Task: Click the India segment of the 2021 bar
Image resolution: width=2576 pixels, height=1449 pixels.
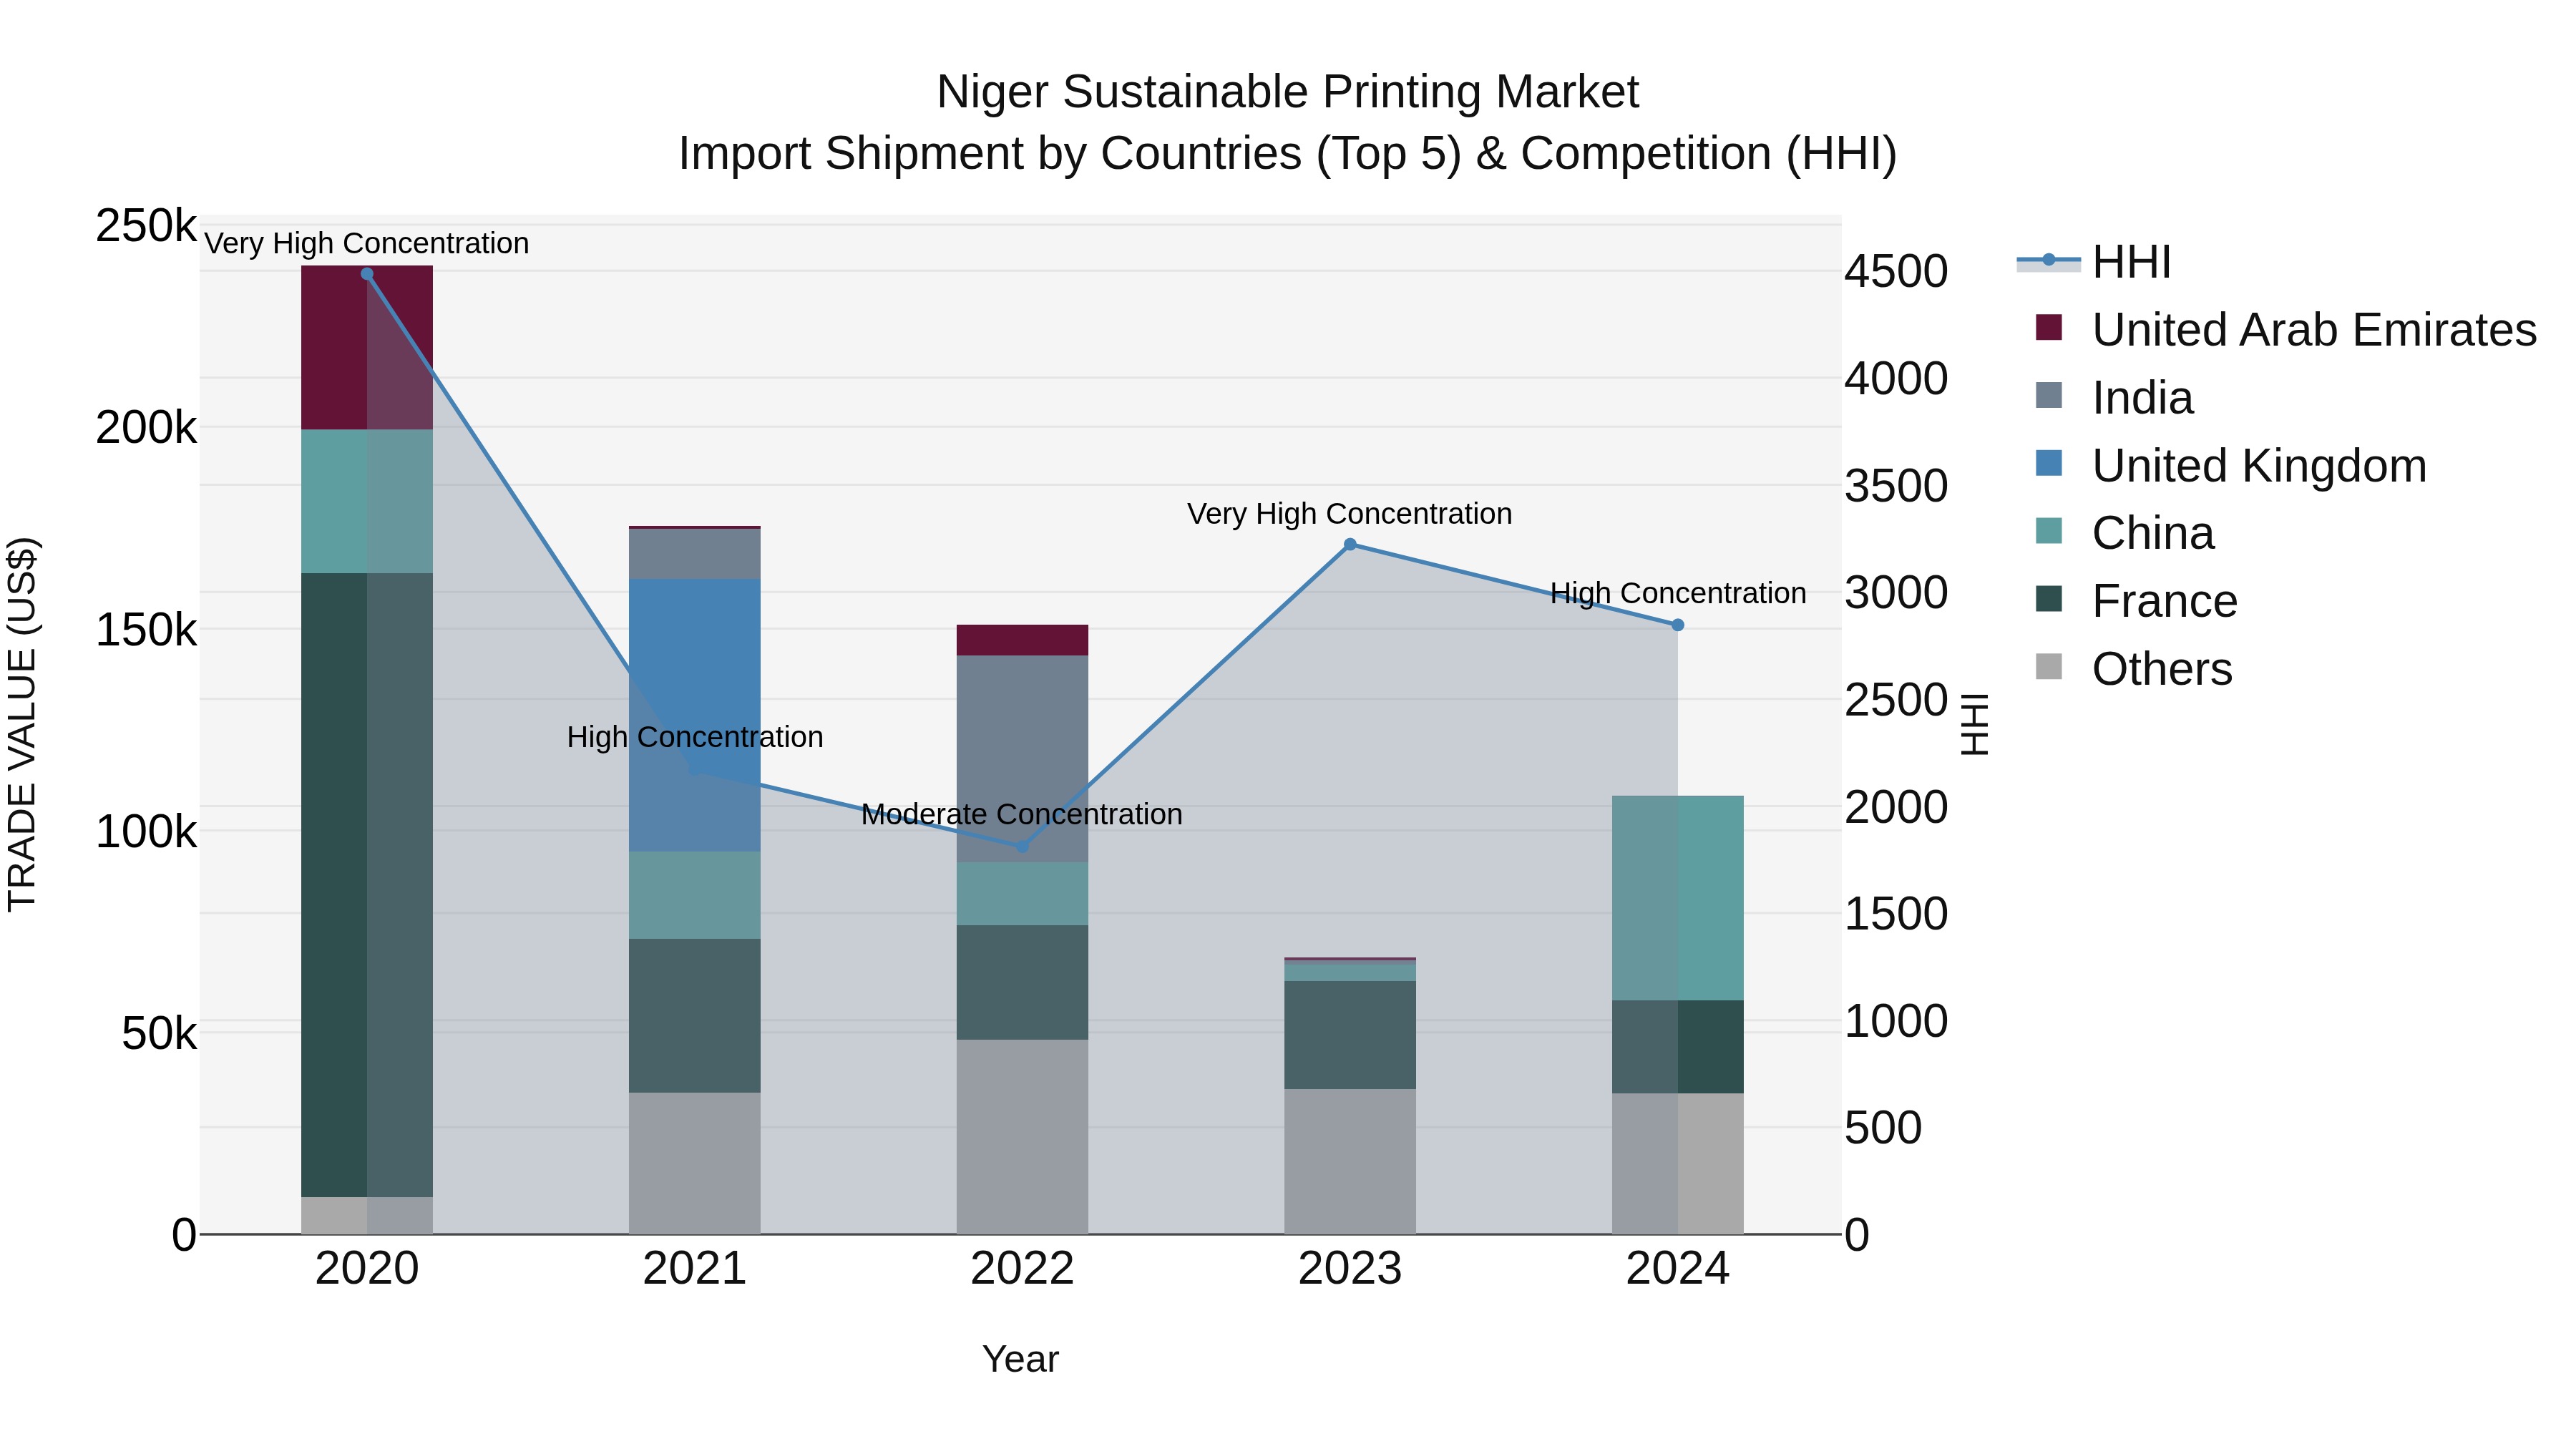Action: click(x=695, y=554)
